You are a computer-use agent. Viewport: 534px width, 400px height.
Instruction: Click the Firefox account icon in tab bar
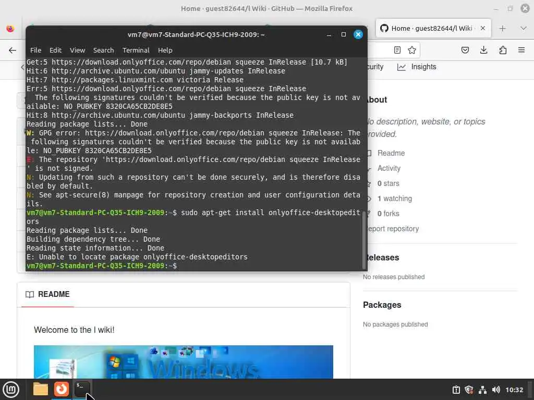tap(10, 29)
